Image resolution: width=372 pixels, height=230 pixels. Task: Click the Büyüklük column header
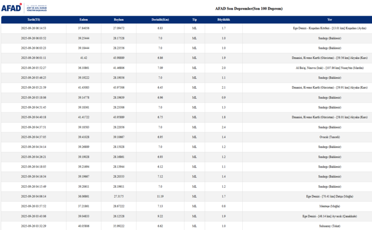click(224, 20)
